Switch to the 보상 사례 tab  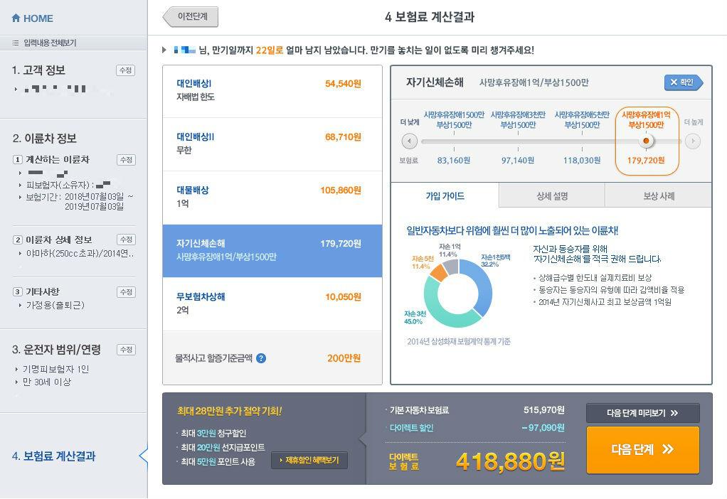[658, 195]
